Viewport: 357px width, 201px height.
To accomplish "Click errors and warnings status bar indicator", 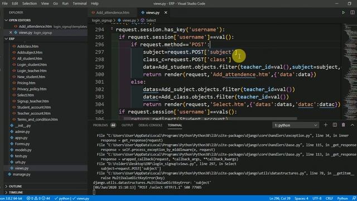I will click(38, 199).
